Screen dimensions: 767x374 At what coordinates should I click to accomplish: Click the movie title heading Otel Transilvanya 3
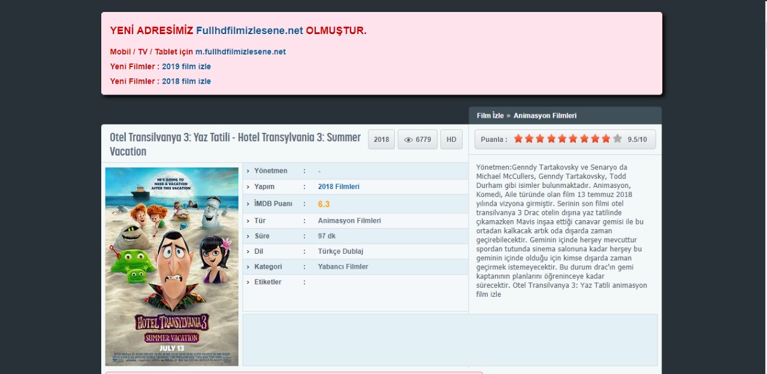pyautogui.click(x=235, y=144)
